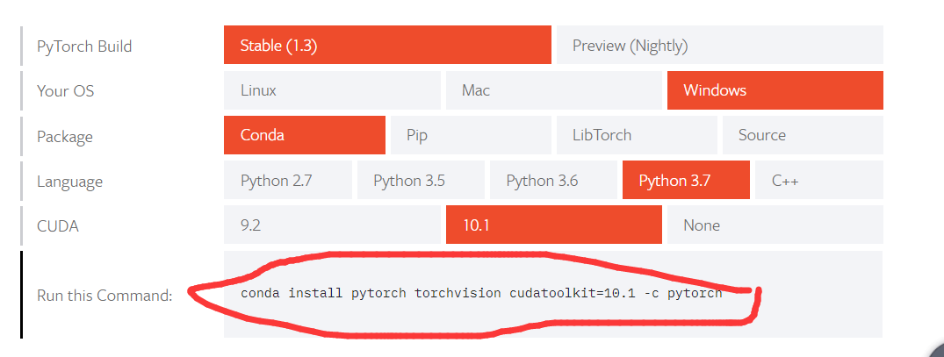Select the LibTorch package

637,135
